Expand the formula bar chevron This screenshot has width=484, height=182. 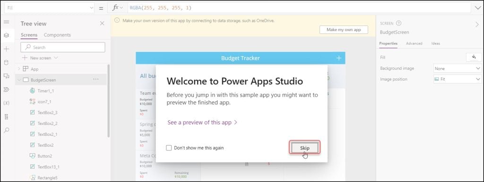pyautogui.click(x=477, y=8)
